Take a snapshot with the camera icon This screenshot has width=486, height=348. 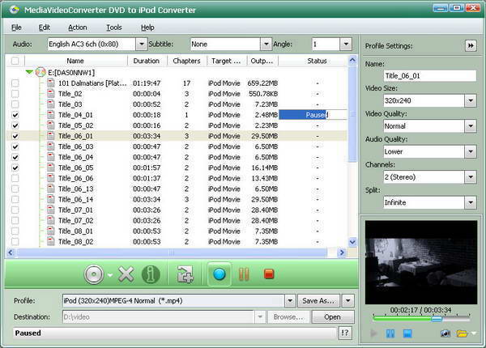pyautogui.click(x=446, y=333)
